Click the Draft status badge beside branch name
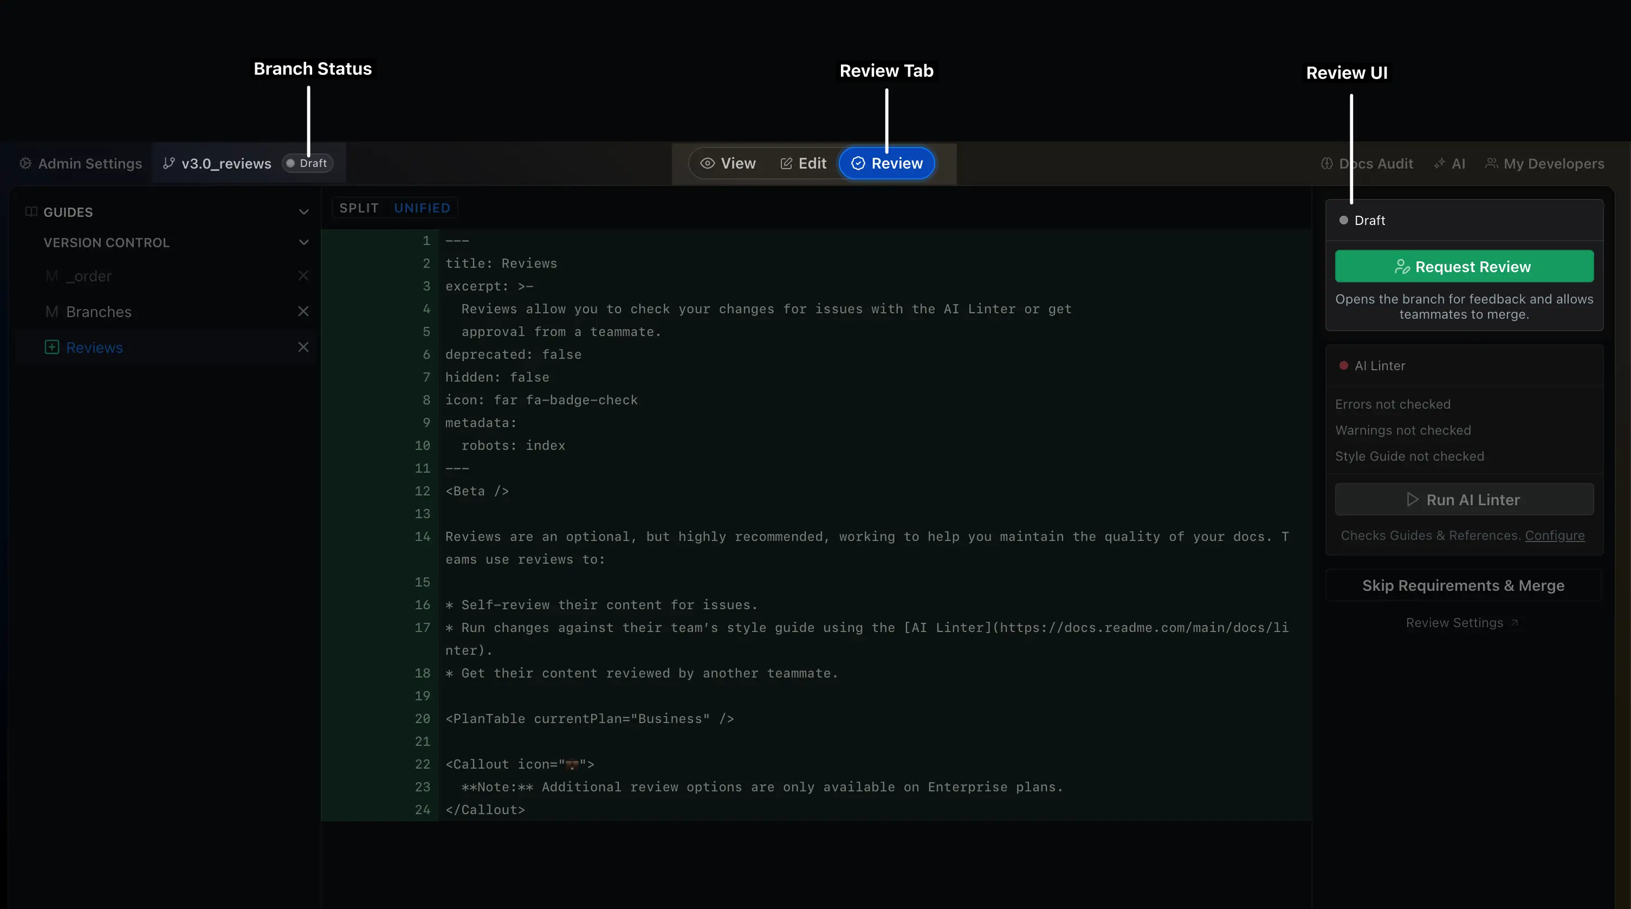 coord(308,164)
